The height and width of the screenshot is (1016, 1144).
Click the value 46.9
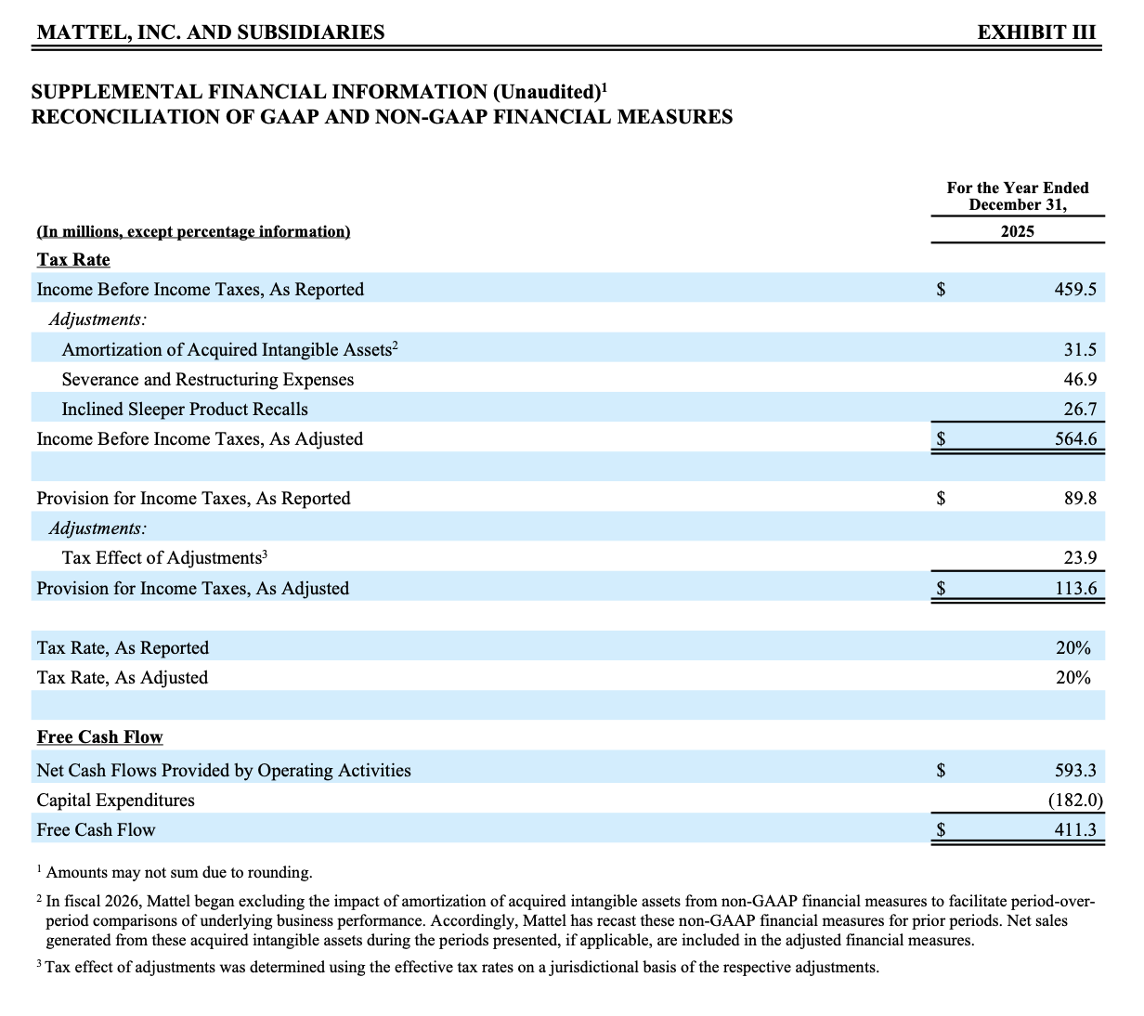(1080, 380)
